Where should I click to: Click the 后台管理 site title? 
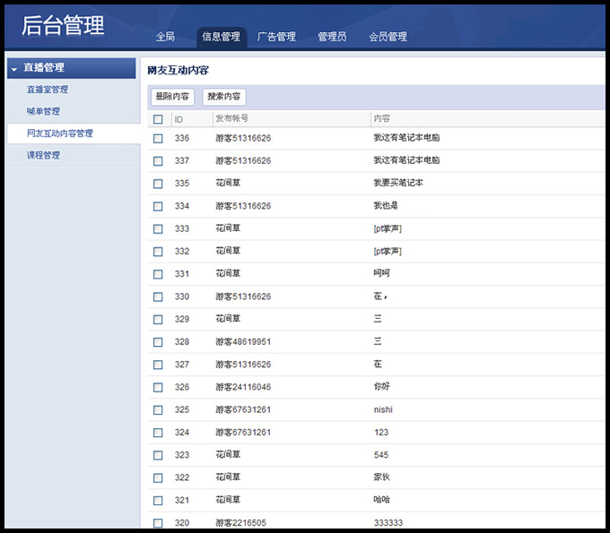pos(63,25)
